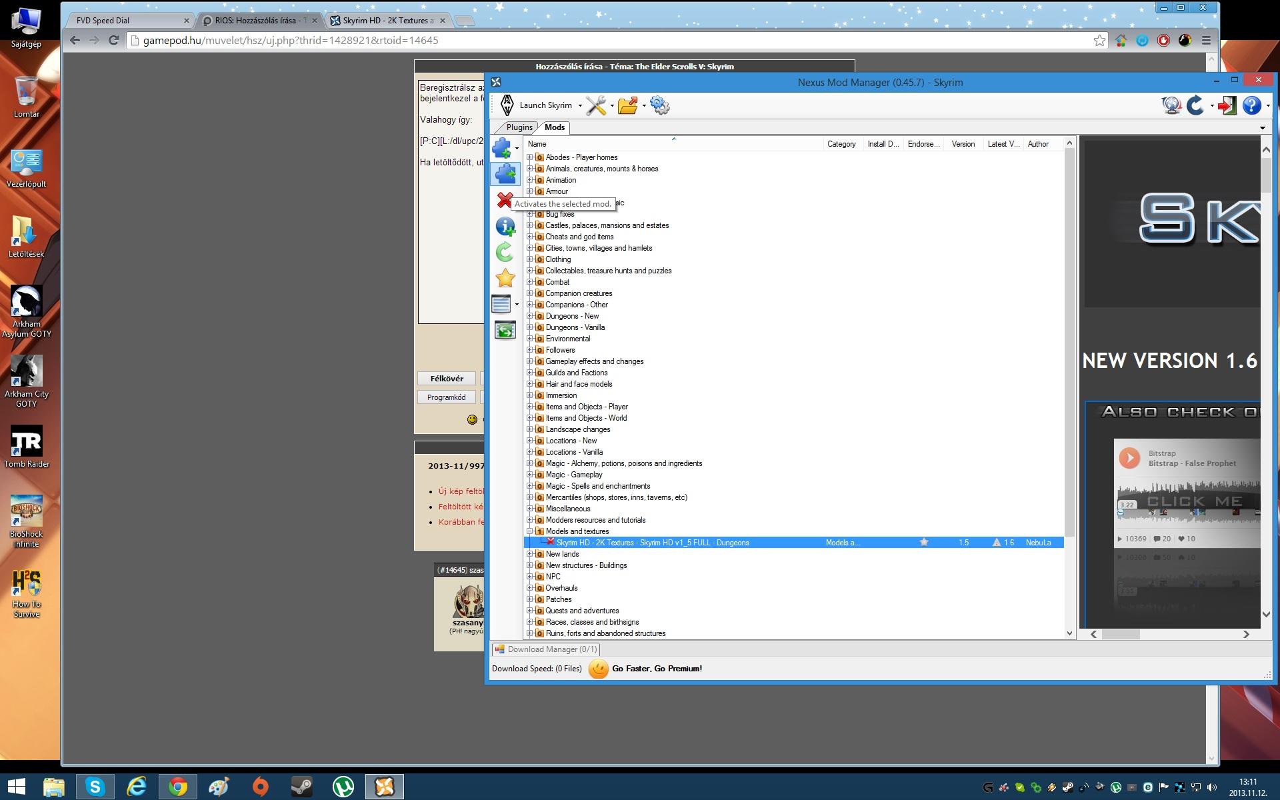Image resolution: width=1280 pixels, height=800 pixels.
Task: Click the Nexus login globe icon
Action: 1171,105
